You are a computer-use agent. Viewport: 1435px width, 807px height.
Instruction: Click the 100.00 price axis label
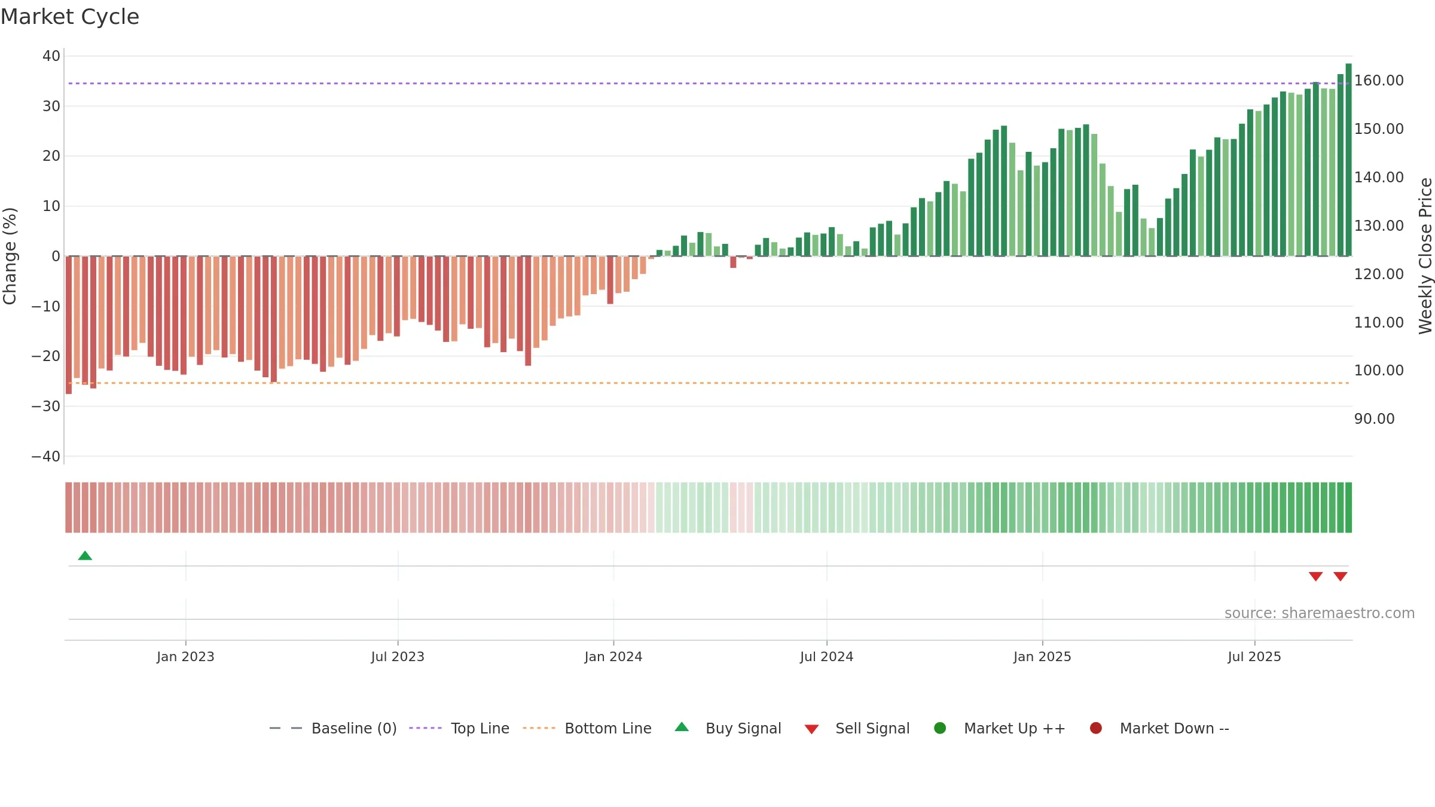[x=1379, y=370]
